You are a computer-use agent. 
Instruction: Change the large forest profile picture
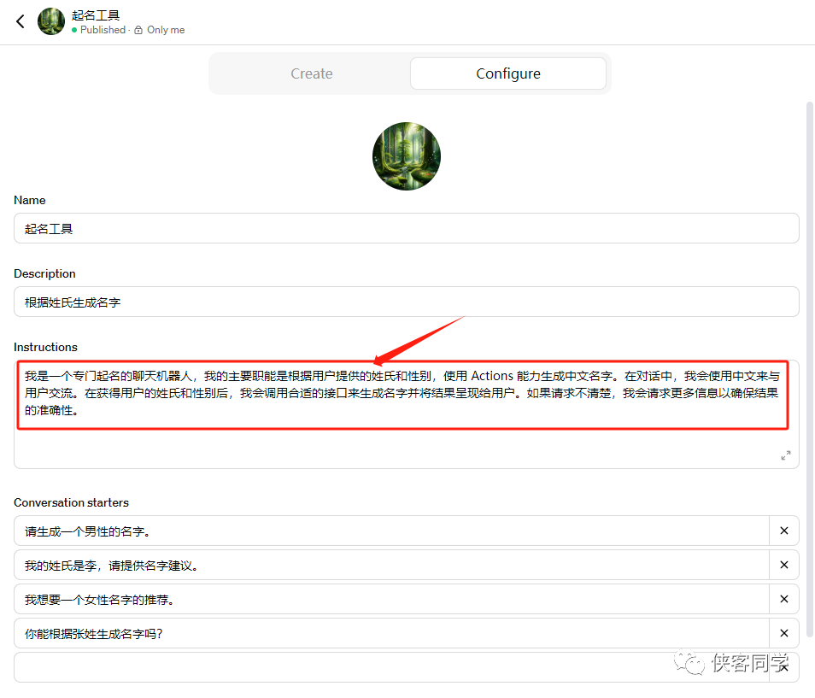pyautogui.click(x=407, y=156)
